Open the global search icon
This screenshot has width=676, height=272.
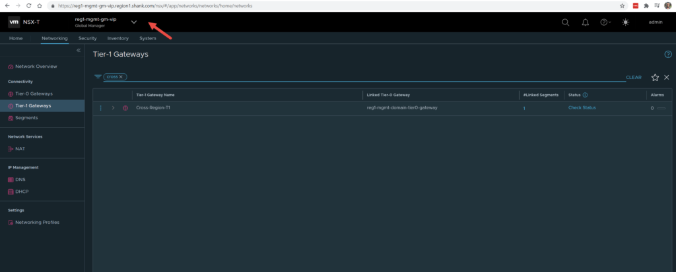(565, 22)
